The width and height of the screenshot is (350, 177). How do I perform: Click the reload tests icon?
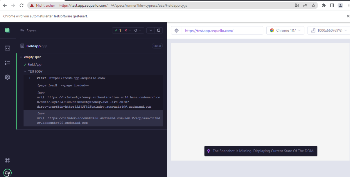159,30
